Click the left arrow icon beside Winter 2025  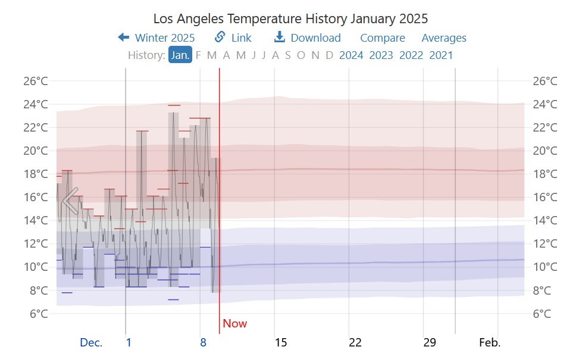pyautogui.click(x=124, y=38)
